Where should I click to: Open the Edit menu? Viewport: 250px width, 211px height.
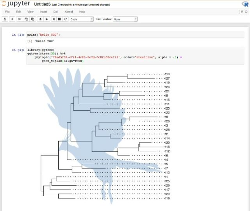pos(18,12)
